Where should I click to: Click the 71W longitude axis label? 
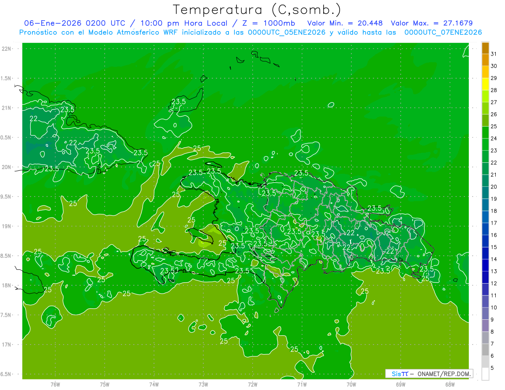[302, 385]
